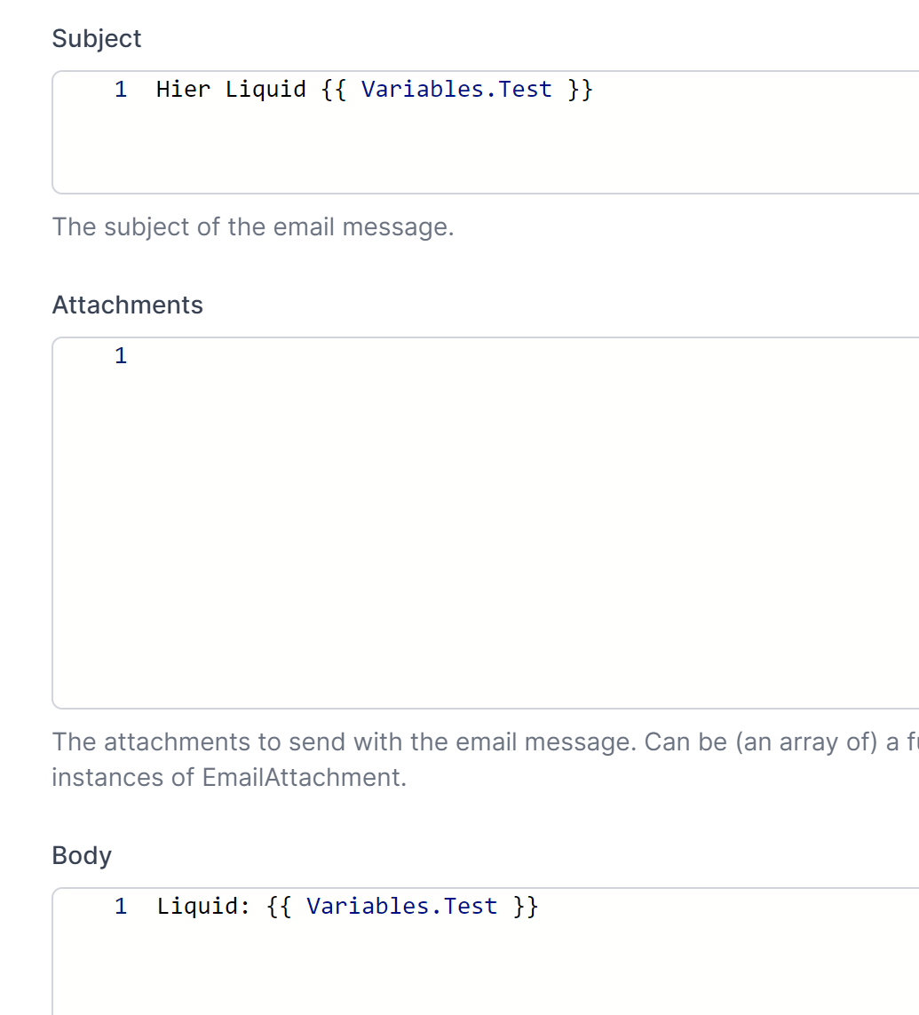The width and height of the screenshot is (919, 1015).
Task: Click the "Liquid:" text in Body
Action: click(203, 907)
